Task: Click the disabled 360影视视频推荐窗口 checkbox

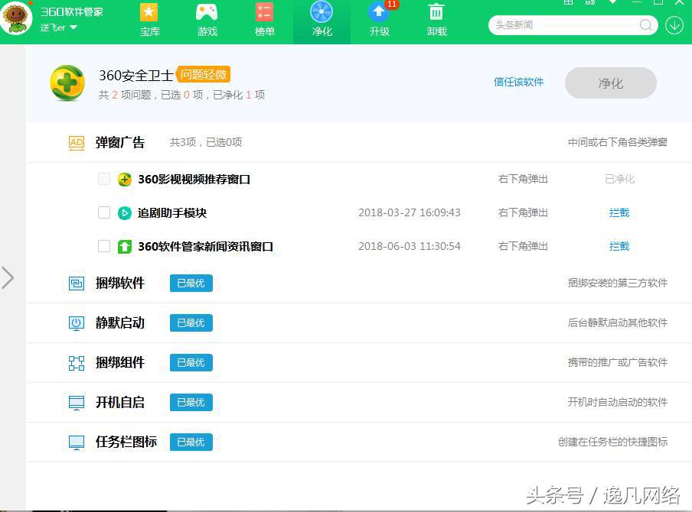Action: point(104,179)
